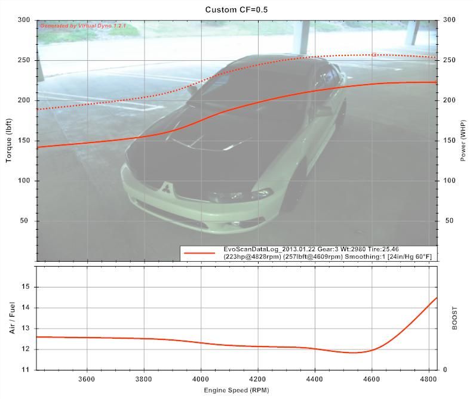The width and height of the screenshot is (473, 399).
Task: Click the 15 value on Air/Fuel axis
Action: (26, 287)
